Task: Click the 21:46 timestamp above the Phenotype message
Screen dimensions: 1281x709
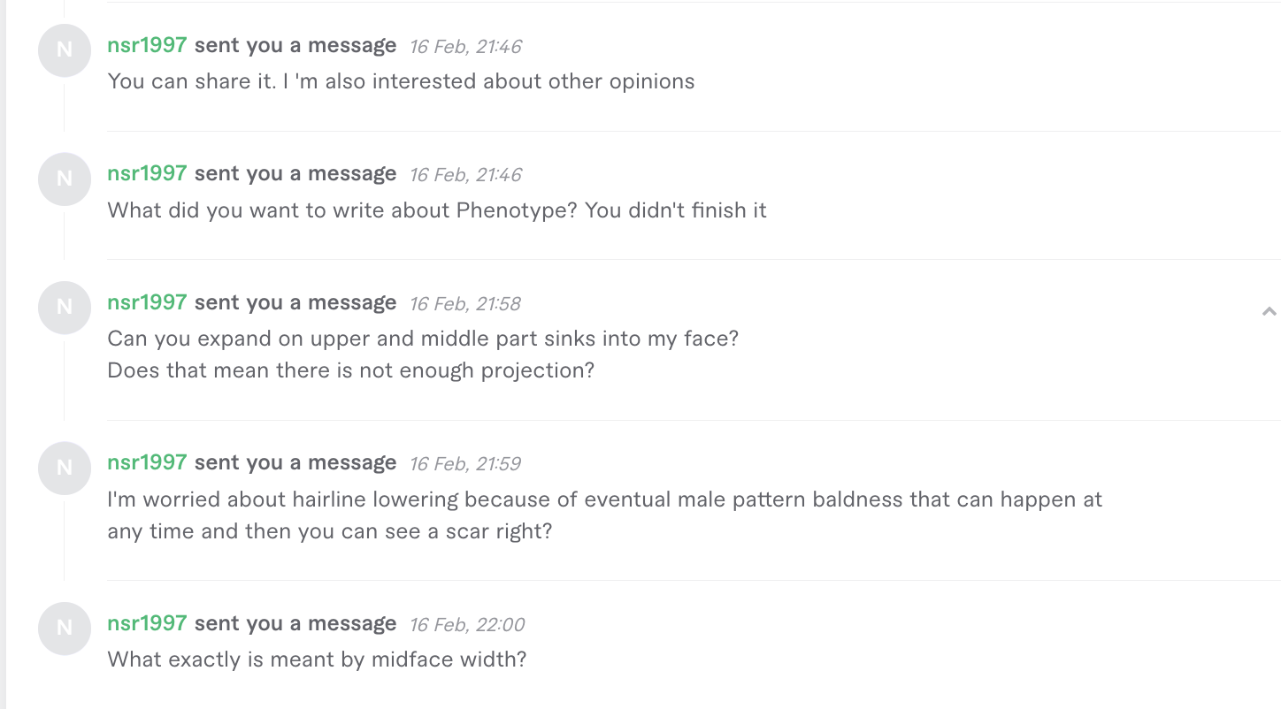Action: point(465,175)
